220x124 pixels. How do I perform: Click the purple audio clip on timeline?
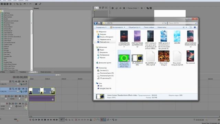click(x=42, y=99)
